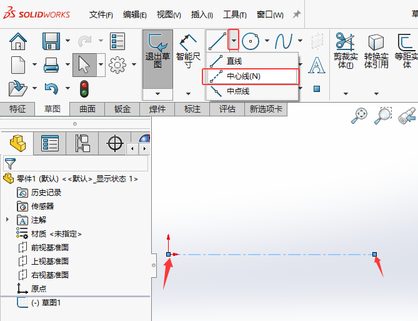Select the Line sketch tool icon
Viewport: 418px width, 321px height.
[217, 41]
